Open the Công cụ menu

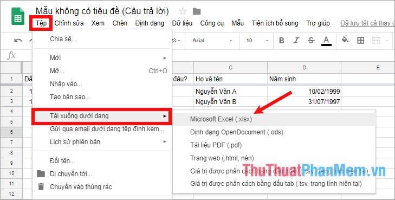tap(212, 23)
